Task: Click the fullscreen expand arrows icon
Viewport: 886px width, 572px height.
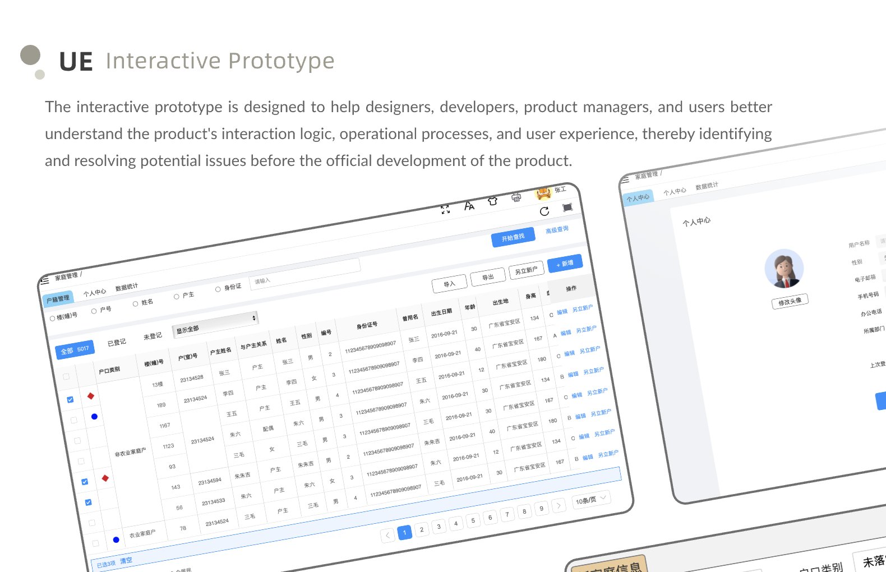Action: coord(445,210)
